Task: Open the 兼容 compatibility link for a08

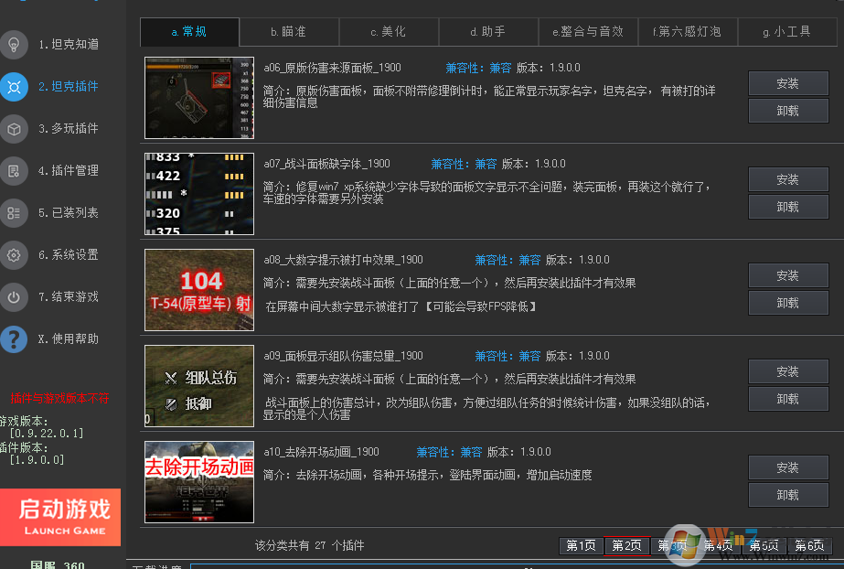Action: 529,260
